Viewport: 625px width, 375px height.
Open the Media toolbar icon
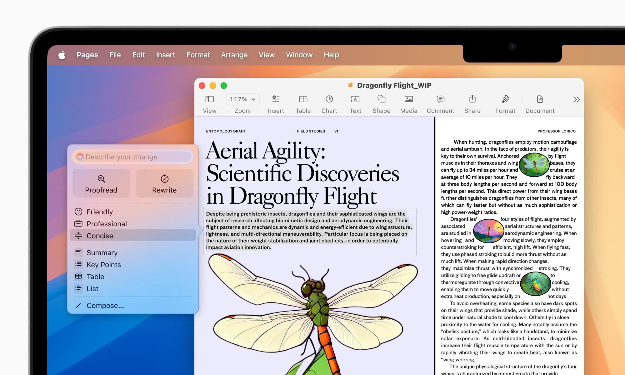pos(409,99)
